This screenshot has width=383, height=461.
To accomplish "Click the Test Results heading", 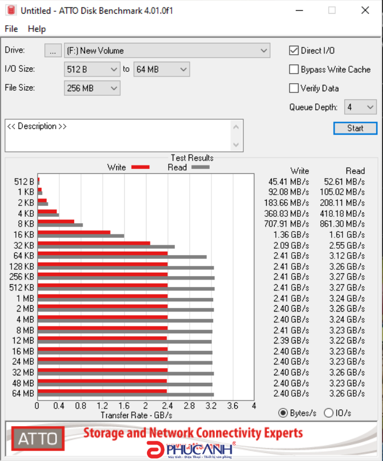I will 193,158.
